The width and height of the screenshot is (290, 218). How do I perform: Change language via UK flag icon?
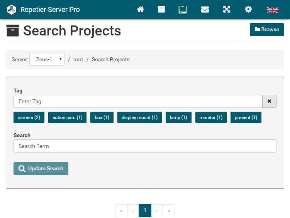pos(273,10)
